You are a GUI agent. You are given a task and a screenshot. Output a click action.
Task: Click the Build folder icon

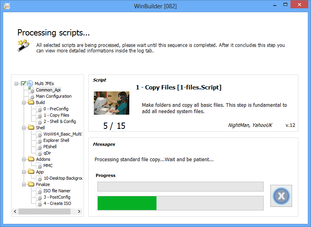coord(31,102)
